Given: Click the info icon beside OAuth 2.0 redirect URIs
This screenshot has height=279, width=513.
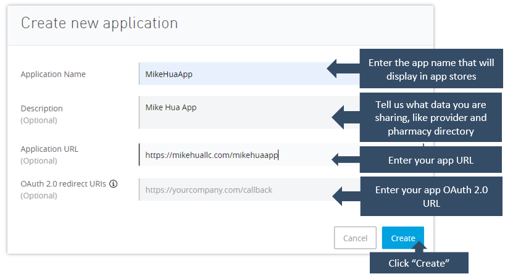Looking at the screenshot, I should 114,184.
